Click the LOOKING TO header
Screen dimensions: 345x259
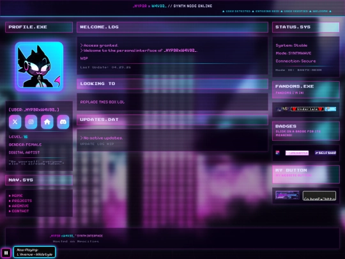coord(172,84)
